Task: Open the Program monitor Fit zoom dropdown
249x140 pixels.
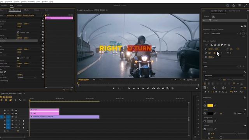Action: pyautogui.click(x=97, y=80)
